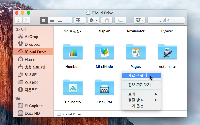Close the Finder window with red button
This screenshot has height=125, width=200.
(17, 13)
